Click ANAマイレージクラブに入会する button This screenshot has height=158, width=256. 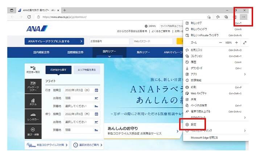pos(54,41)
